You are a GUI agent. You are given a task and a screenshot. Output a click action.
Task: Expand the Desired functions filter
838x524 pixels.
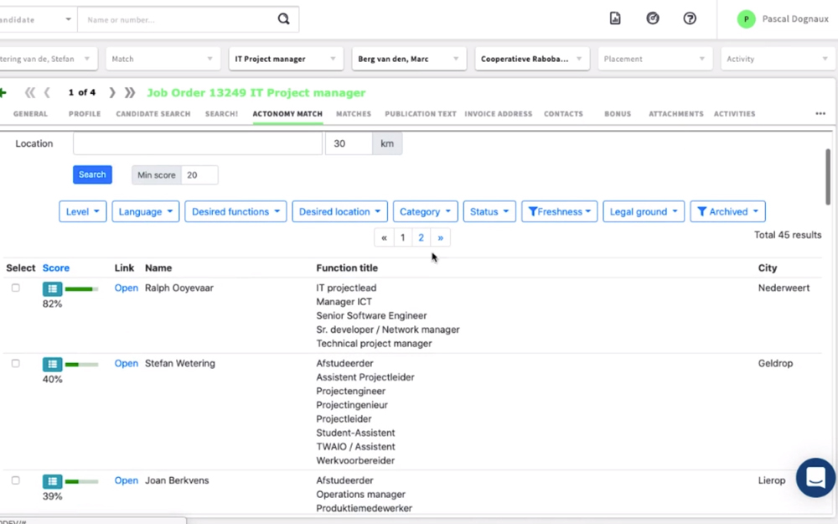235,212
